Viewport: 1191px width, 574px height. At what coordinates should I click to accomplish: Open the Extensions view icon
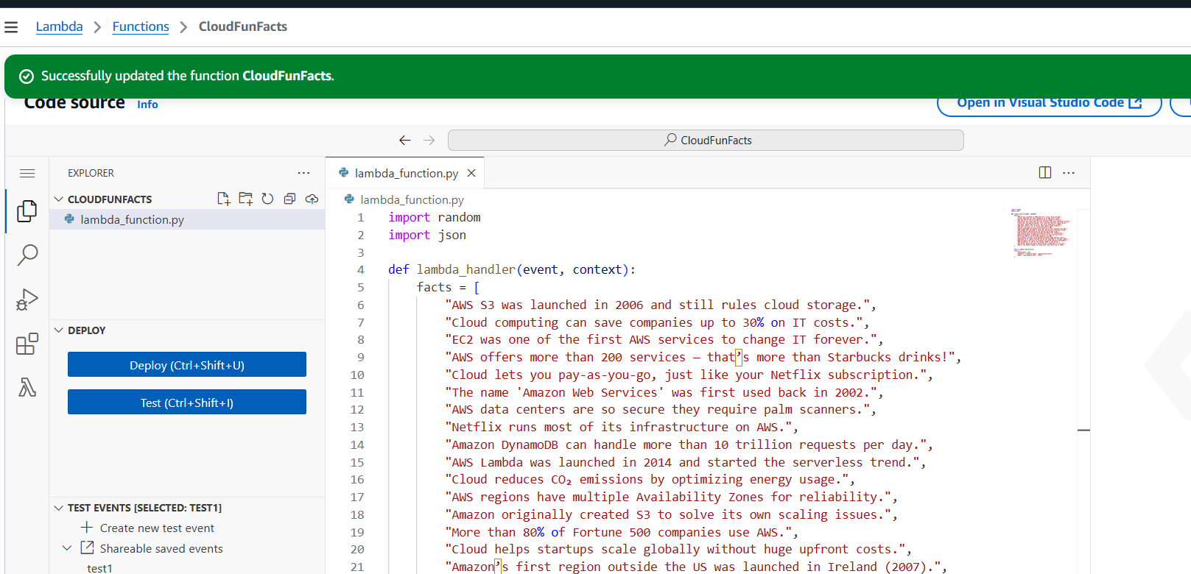point(27,344)
